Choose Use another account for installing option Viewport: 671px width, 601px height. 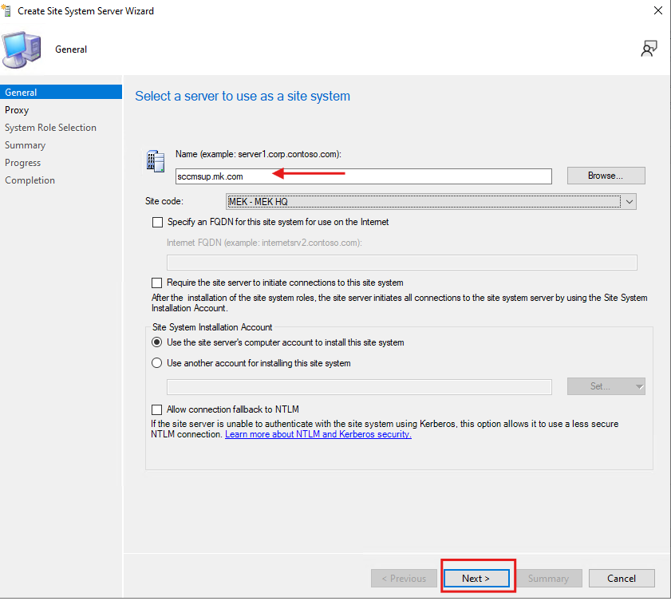click(x=157, y=363)
